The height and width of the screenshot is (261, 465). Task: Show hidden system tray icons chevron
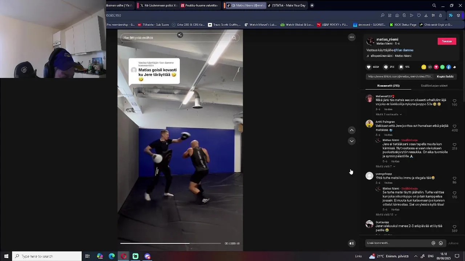pyautogui.click(x=416, y=256)
